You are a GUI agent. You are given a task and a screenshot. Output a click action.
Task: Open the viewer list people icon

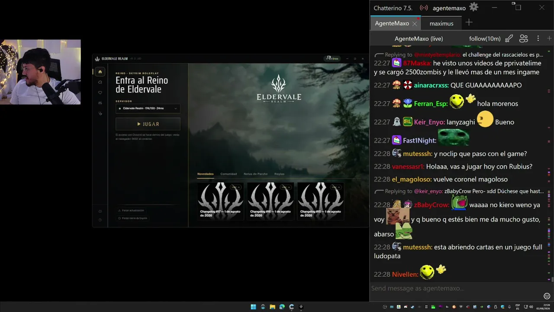tap(524, 39)
